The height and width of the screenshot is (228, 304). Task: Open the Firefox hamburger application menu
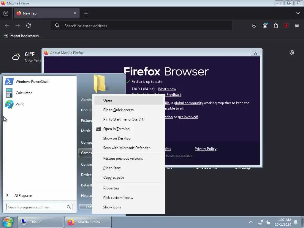coord(297,26)
